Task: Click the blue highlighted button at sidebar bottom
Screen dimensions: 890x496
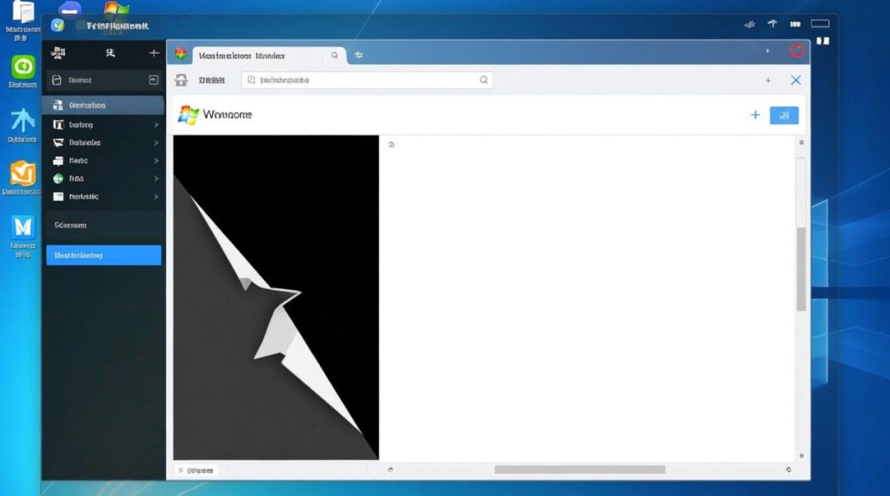Action: [103, 255]
